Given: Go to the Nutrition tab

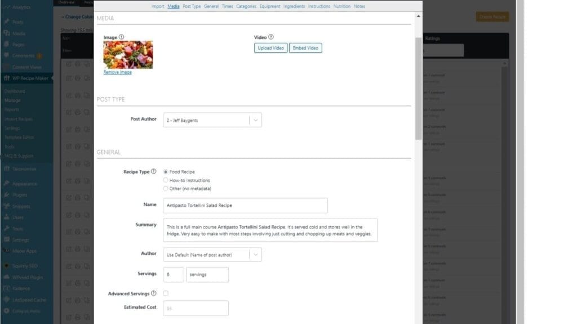Looking at the screenshot, I should tap(341, 6).
